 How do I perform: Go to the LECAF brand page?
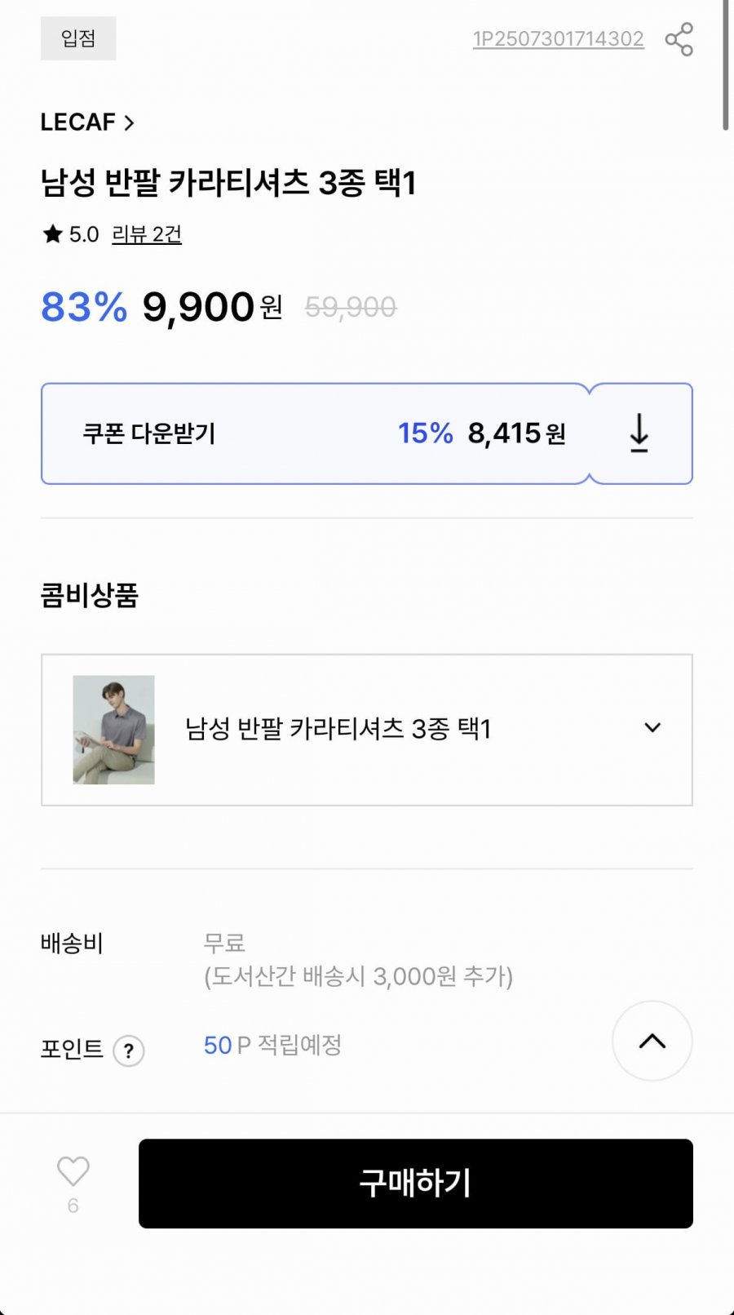pyautogui.click(x=78, y=122)
